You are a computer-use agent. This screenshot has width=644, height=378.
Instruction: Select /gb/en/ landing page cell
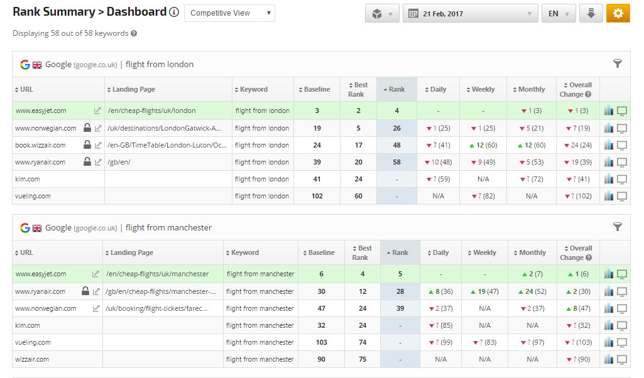click(119, 162)
